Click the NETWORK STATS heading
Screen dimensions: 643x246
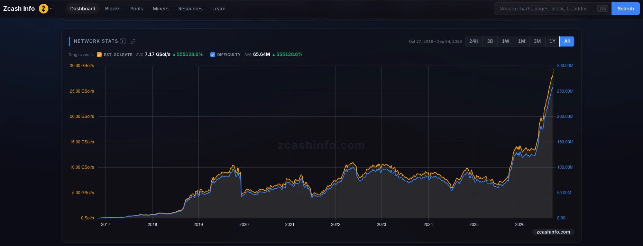[96, 41]
